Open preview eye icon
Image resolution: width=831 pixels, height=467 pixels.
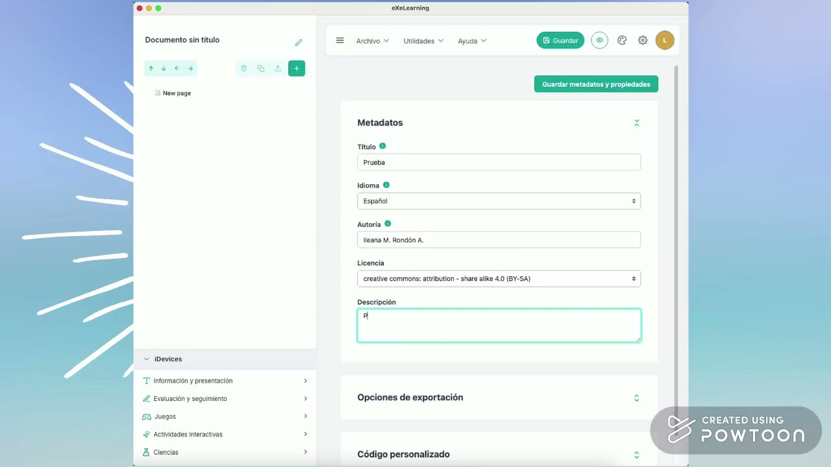[599, 40]
